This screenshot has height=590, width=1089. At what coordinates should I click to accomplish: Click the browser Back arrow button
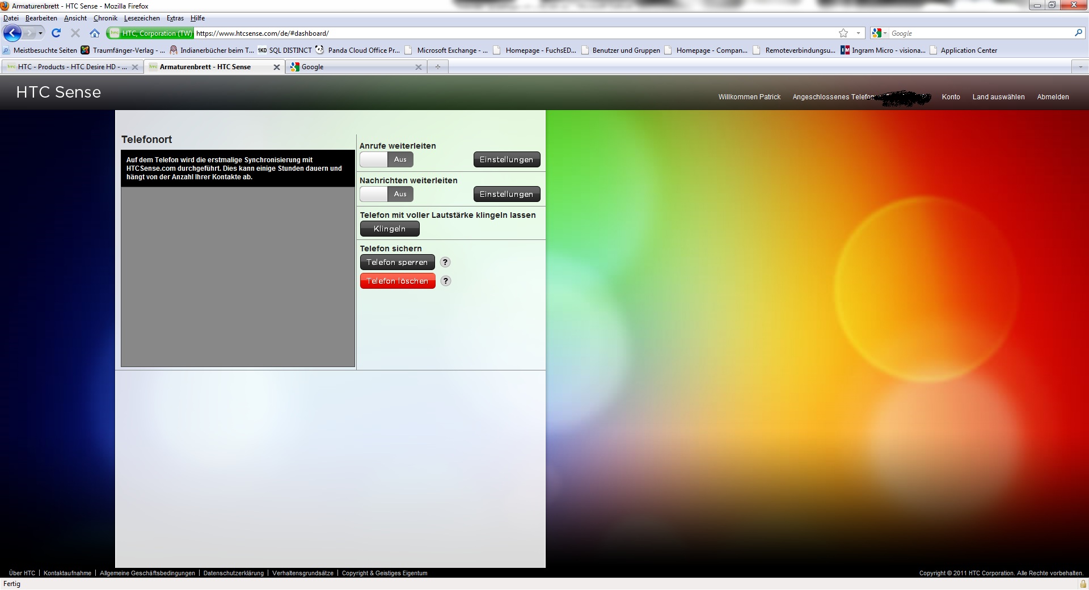(12, 33)
